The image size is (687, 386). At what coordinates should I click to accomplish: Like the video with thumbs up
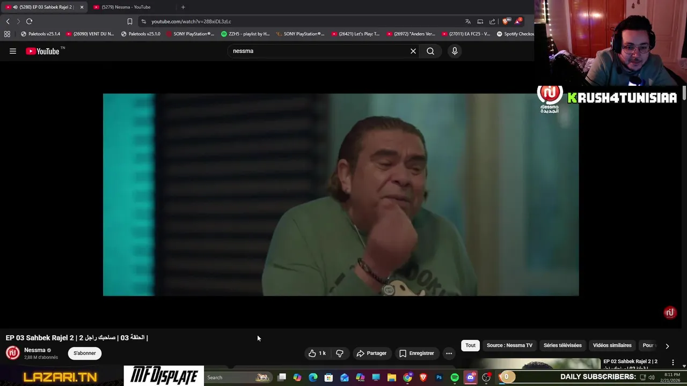tap(317, 353)
